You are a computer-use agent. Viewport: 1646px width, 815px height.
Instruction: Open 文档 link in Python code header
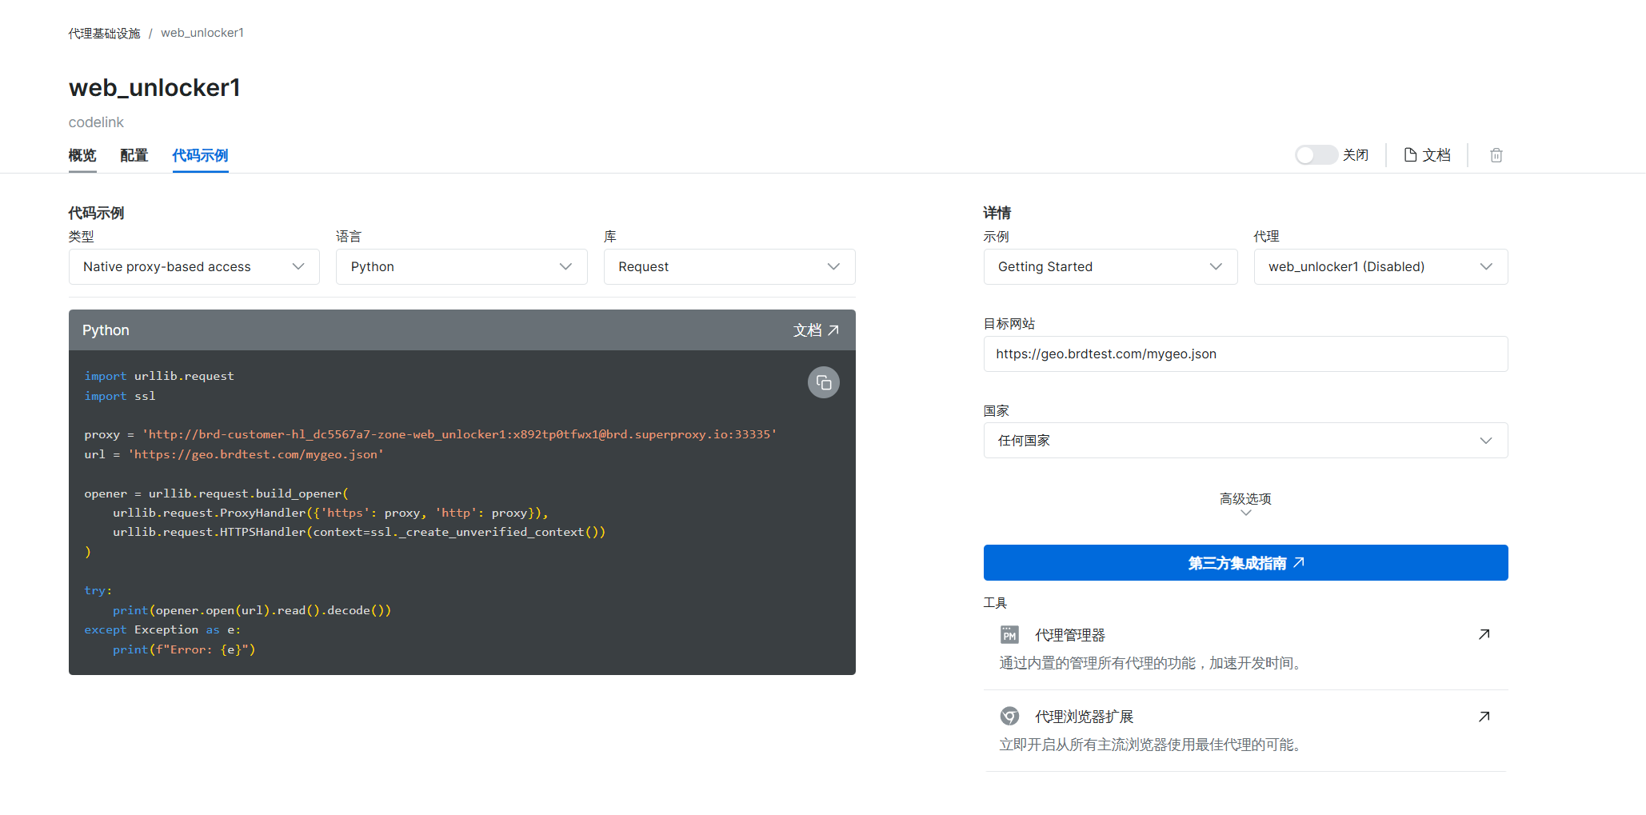[x=816, y=330]
